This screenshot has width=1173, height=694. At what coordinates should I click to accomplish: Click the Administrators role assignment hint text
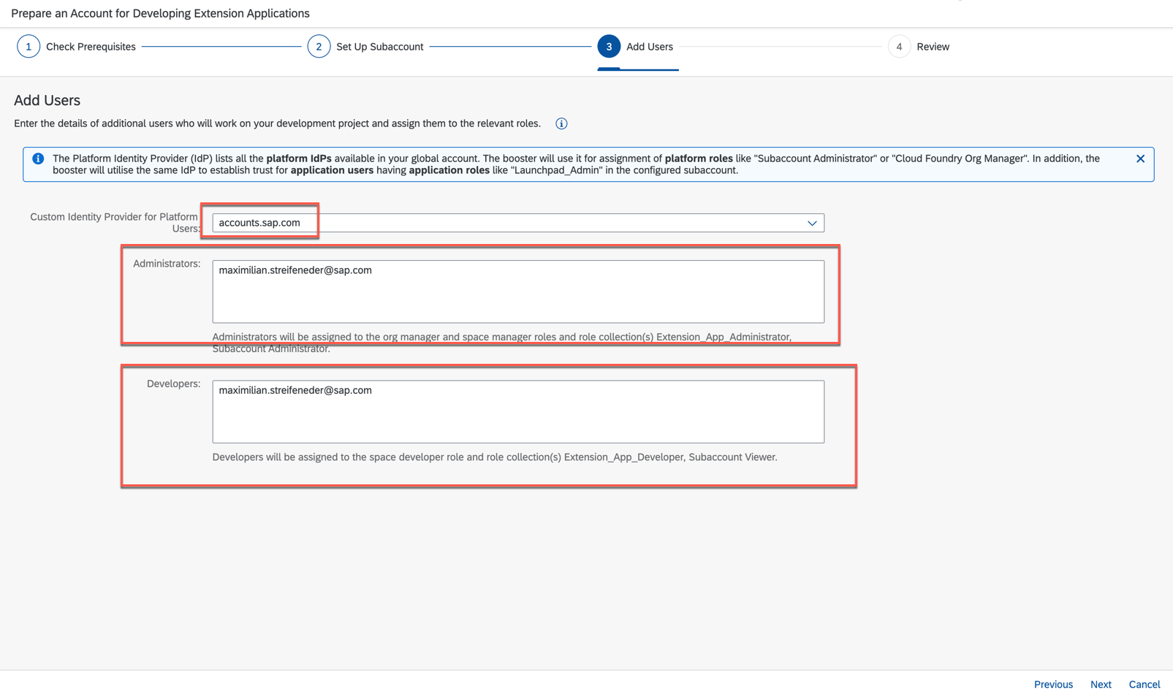point(501,343)
